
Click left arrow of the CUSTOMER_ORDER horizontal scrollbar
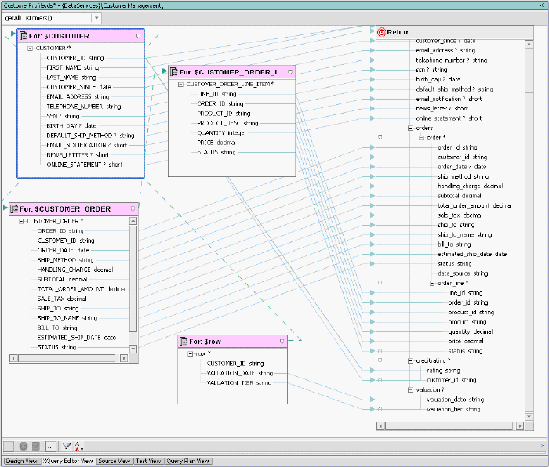pyautogui.click(x=13, y=358)
